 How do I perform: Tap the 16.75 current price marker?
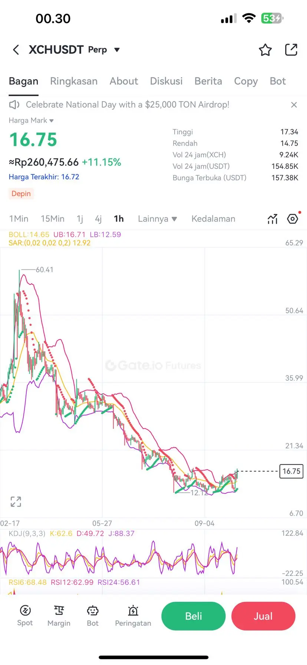point(291,471)
